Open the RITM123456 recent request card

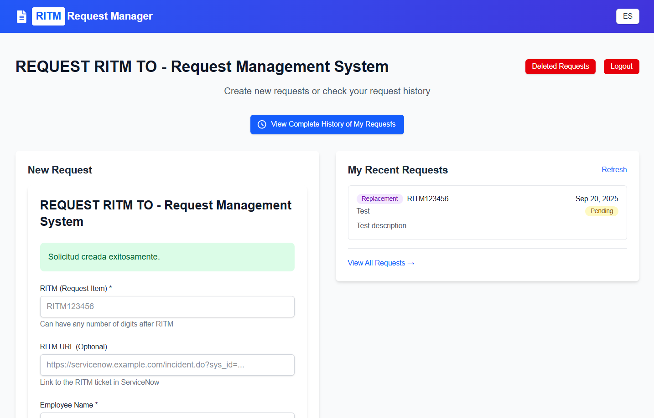click(488, 213)
